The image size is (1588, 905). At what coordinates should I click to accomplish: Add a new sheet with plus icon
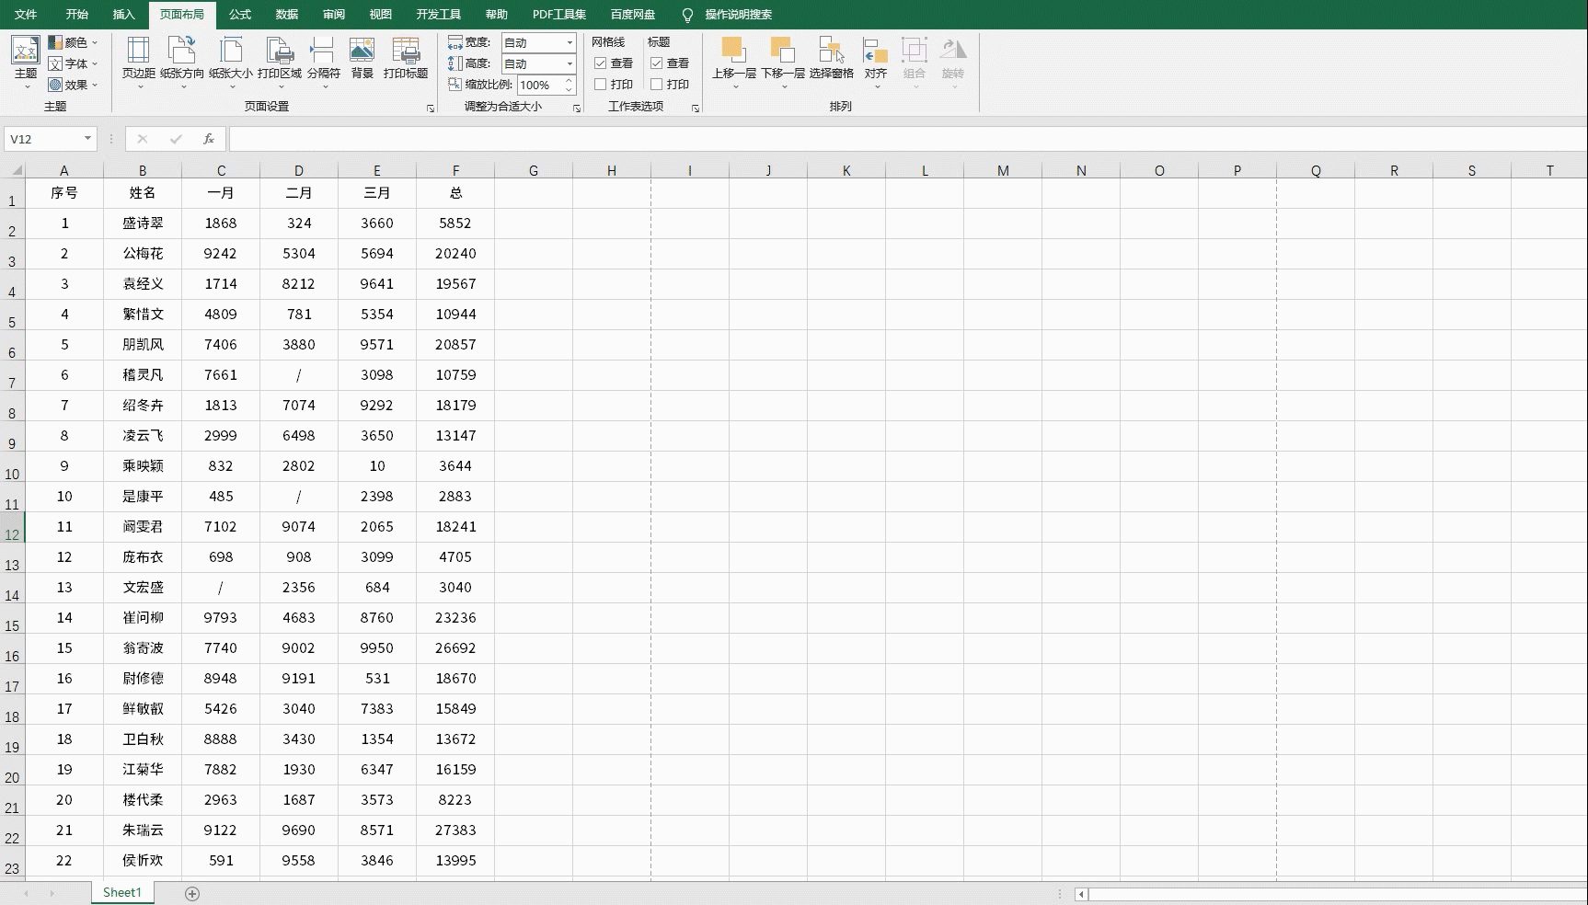point(192,894)
